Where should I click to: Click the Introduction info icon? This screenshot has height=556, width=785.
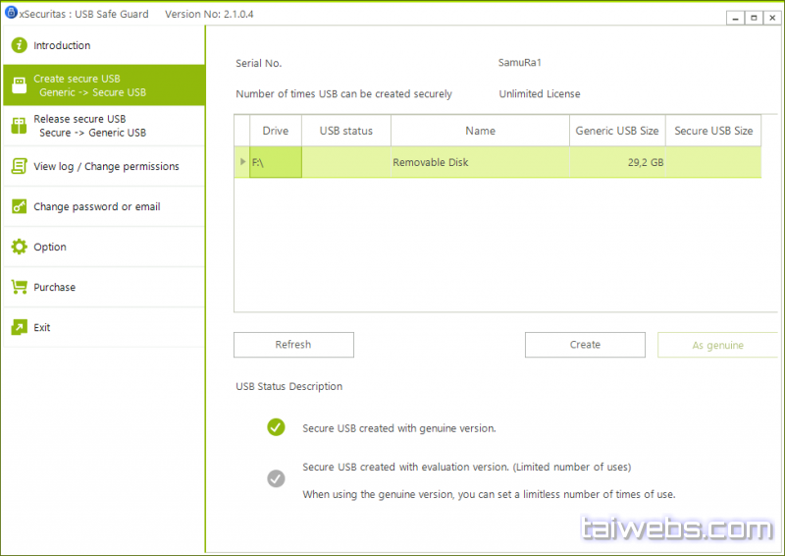tap(19, 45)
